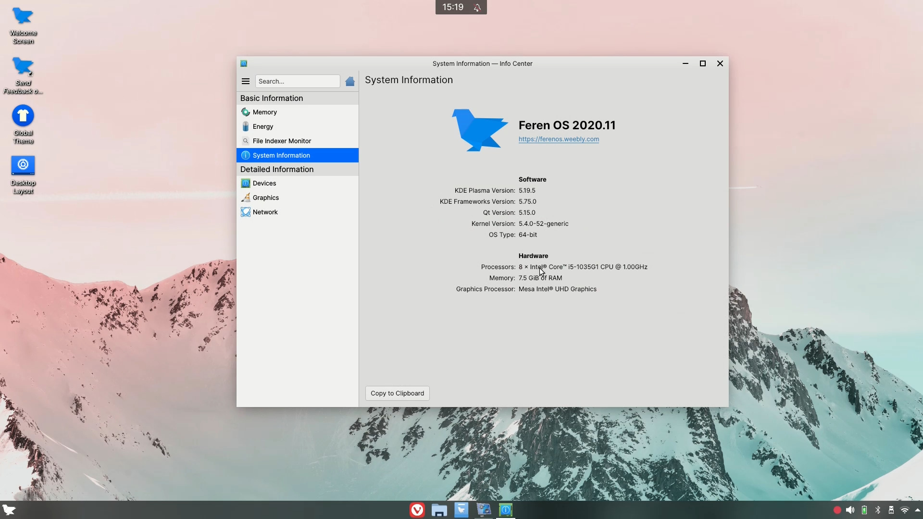
Task: Click the home icon next to search
Action: click(349, 81)
